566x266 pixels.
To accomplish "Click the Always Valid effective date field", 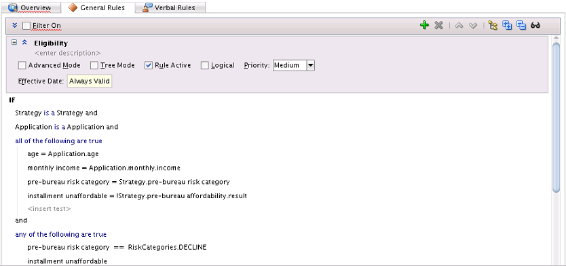I will (x=90, y=81).
